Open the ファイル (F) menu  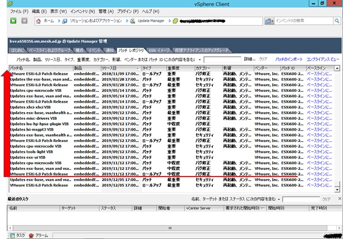pos(19,11)
